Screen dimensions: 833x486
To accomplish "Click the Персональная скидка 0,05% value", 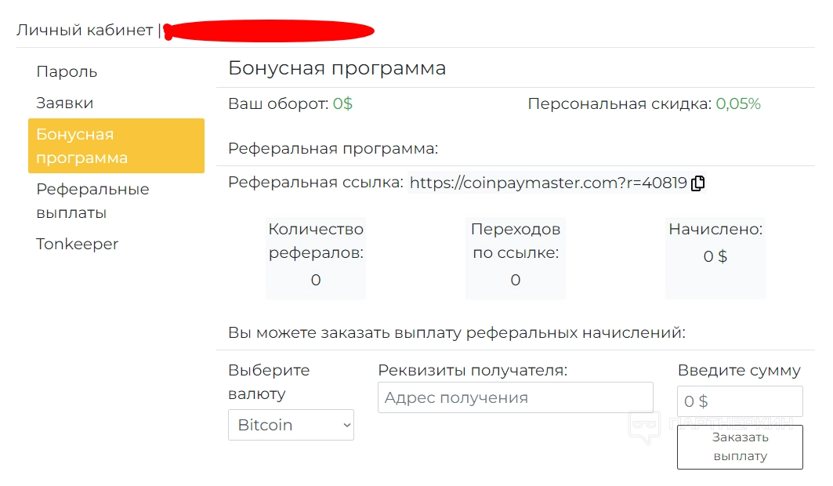I will point(738,103).
